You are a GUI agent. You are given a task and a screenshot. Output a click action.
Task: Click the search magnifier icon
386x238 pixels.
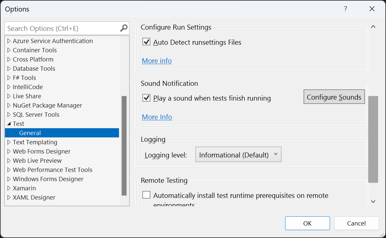pos(124,28)
